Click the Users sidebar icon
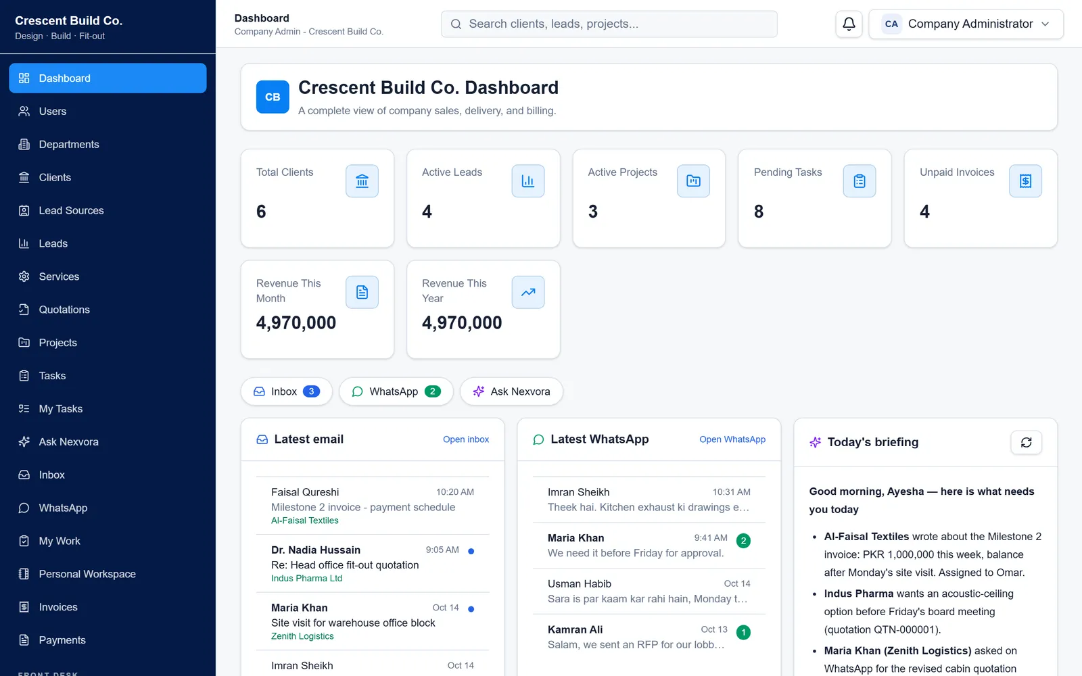 24,112
